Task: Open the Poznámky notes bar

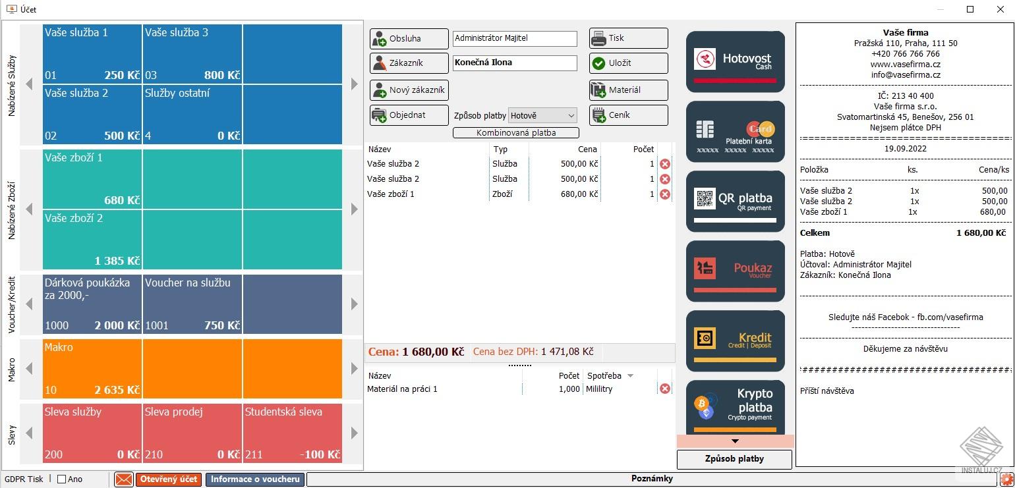Action: tap(652, 479)
